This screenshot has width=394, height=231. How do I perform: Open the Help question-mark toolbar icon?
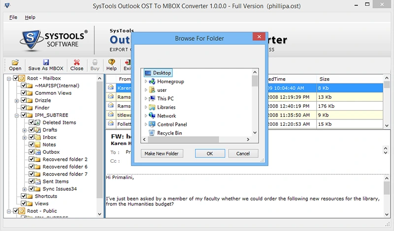112,62
